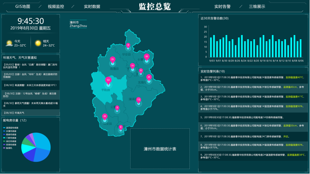Open first alarm entry with 温度40℃ reading
310x174 pixels.
252,78
